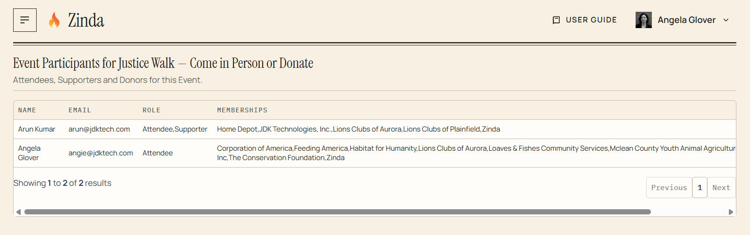The image size is (750, 235).
Task: Select the Arun Kumar row name
Action: [x=37, y=129]
